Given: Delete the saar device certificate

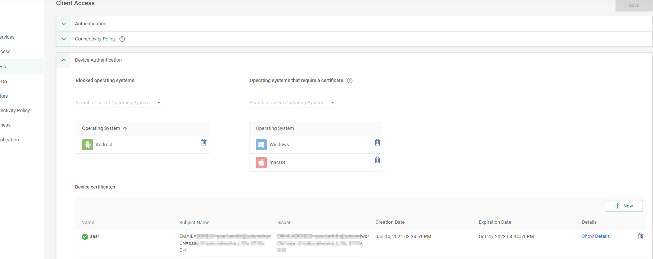Looking at the screenshot, I should [640, 236].
